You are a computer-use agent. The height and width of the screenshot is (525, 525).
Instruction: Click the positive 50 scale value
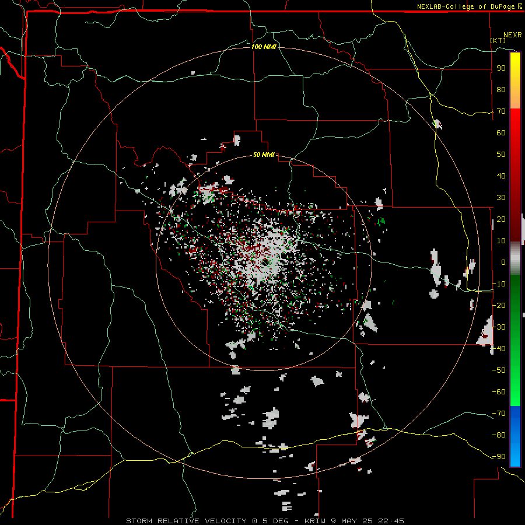click(501, 155)
